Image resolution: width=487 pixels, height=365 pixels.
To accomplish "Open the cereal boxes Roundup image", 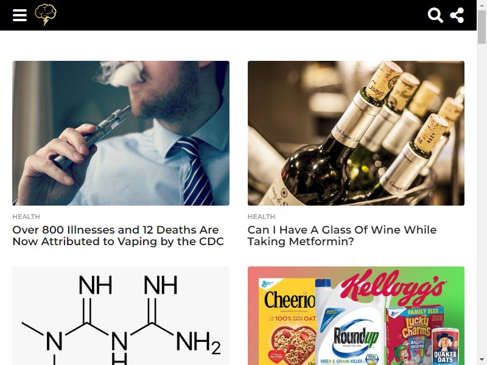I will (x=356, y=316).
